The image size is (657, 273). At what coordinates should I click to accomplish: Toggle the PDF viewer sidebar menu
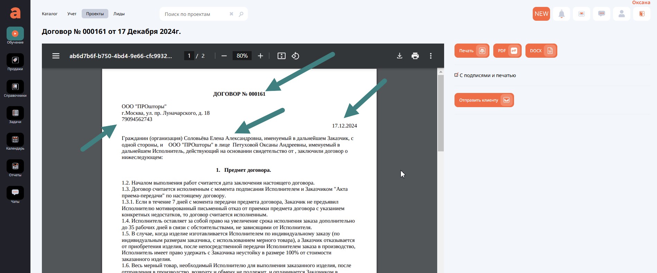click(56, 56)
